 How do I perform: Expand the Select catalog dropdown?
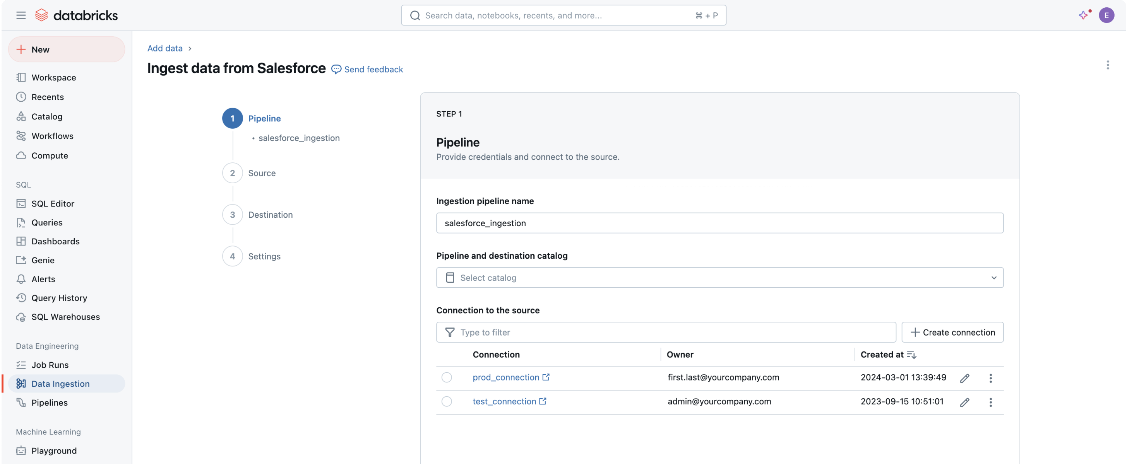[x=719, y=278]
